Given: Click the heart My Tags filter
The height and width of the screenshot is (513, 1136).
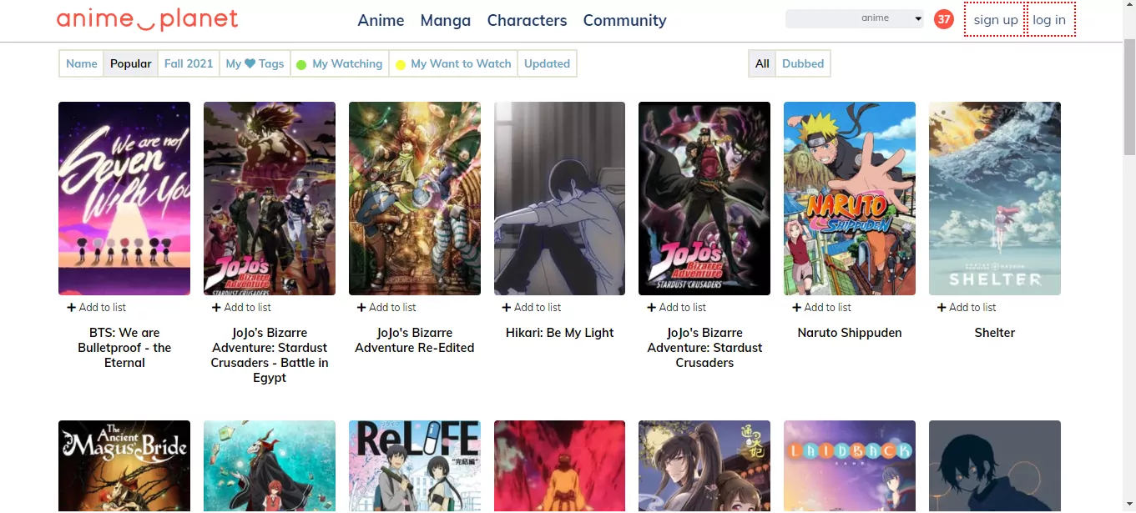Looking at the screenshot, I should pyautogui.click(x=255, y=63).
